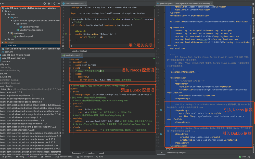Image resolution: width=255 pixels, height=159 pixels.
Task: Select the target folder row
Action: coord(30,43)
